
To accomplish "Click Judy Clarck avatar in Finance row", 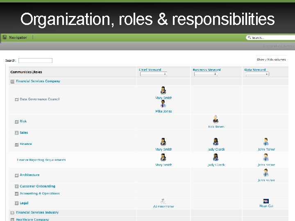I will click(216, 142).
